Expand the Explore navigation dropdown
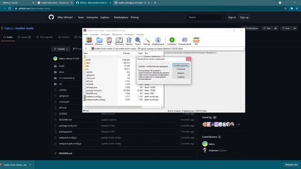The image size is (301, 169). (x=105, y=17)
